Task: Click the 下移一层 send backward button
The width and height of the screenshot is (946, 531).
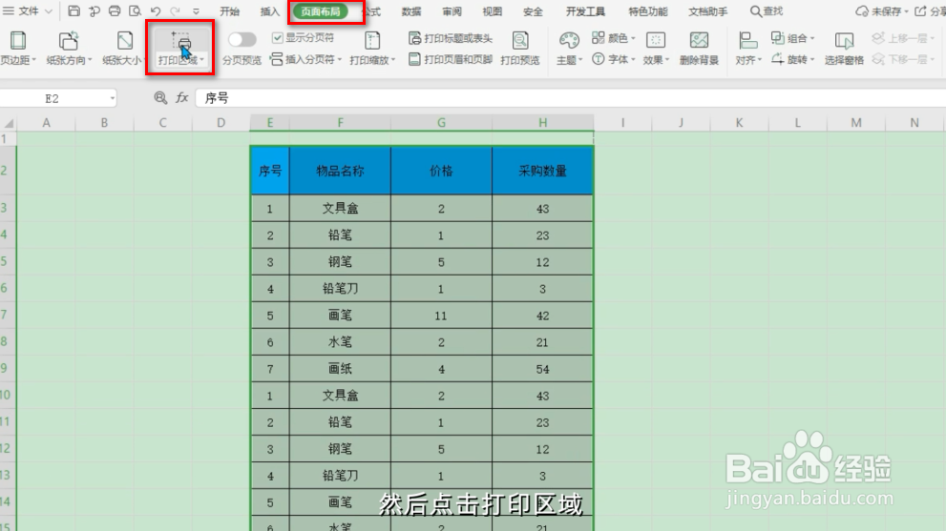Action: pos(902,59)
